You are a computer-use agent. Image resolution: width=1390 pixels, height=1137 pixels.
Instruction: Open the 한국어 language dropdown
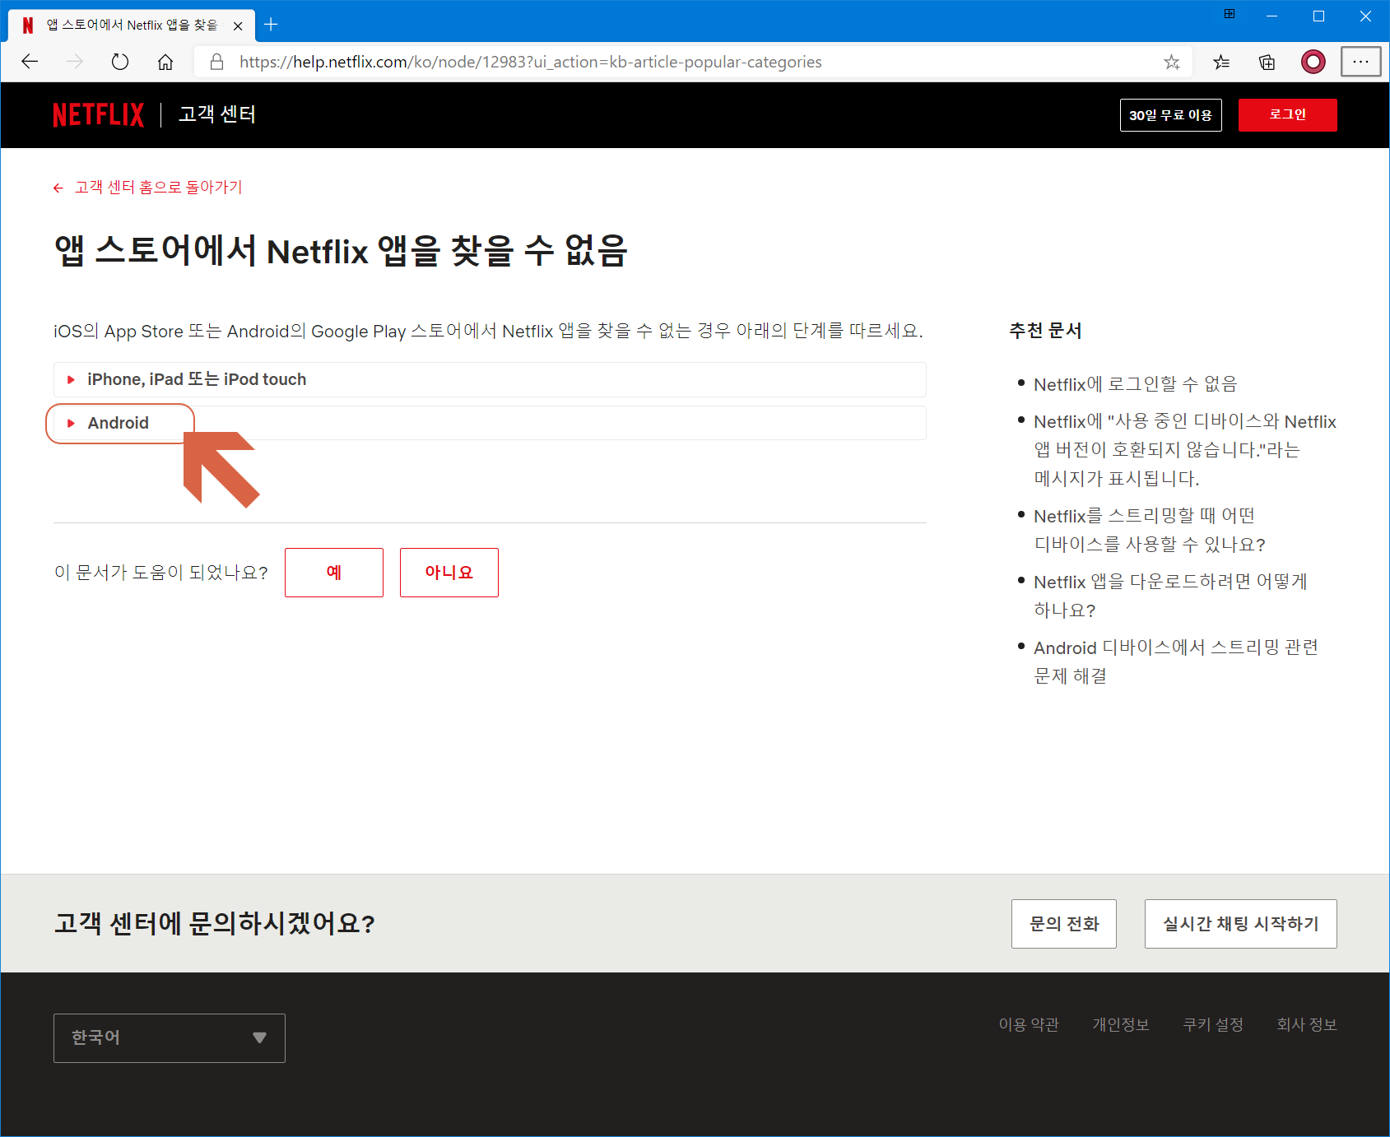pos(170,1038)
